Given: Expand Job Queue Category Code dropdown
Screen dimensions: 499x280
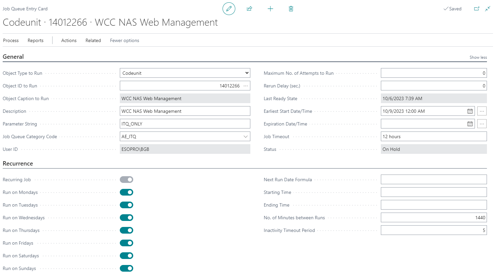Looking at the screenshot, I should pyautogui.click(x=246, y=136).
